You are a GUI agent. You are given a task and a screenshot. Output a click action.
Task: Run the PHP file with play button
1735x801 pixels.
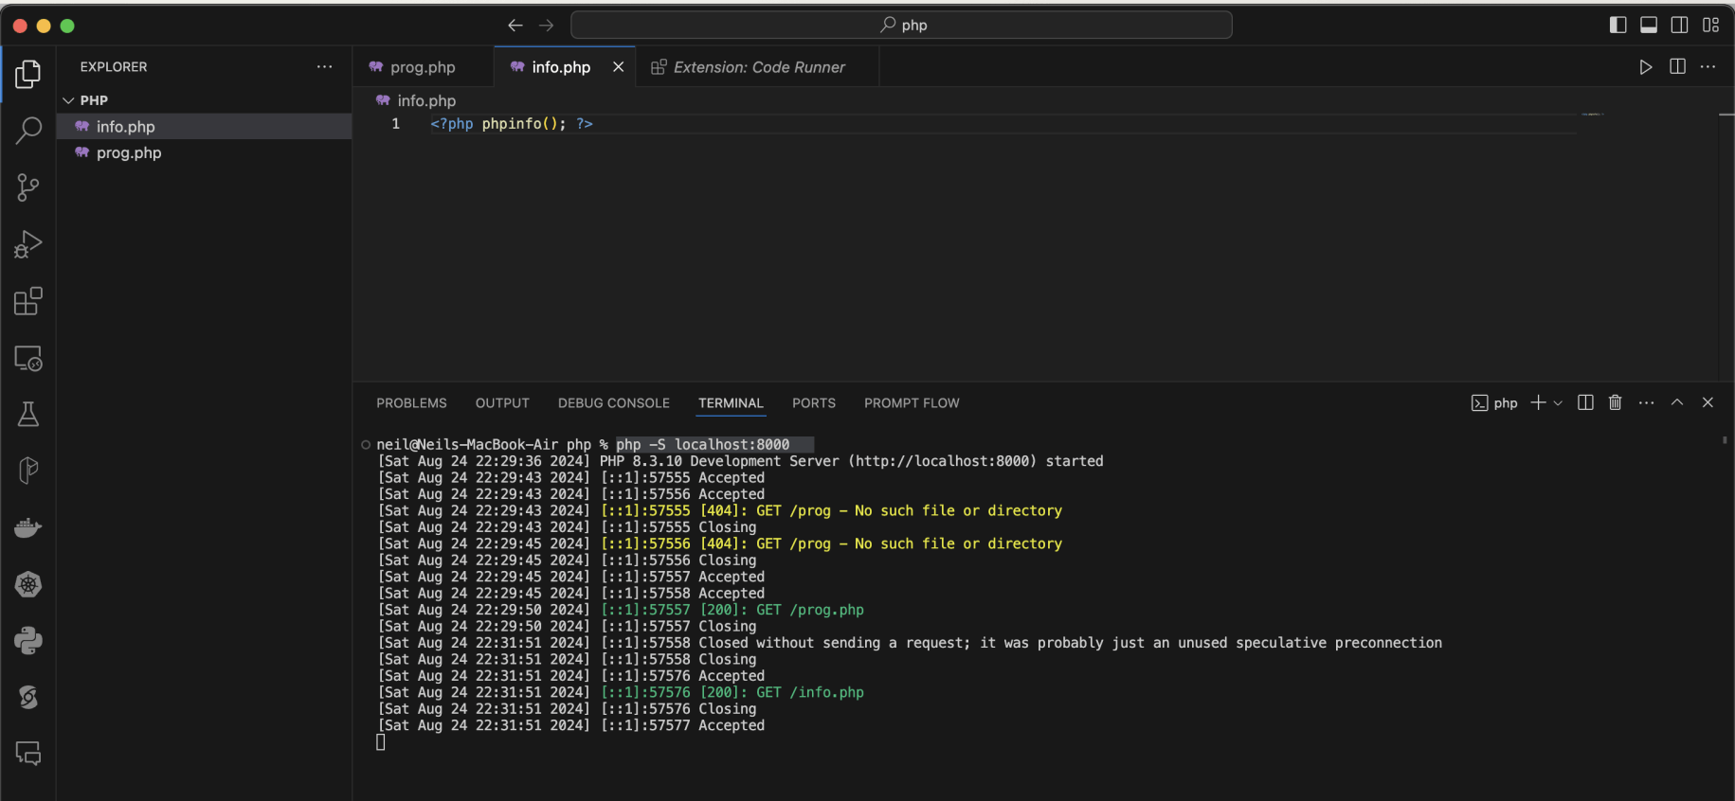click(1645, 67)
